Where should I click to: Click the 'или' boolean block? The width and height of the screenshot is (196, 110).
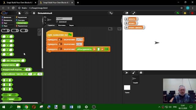pyautogui.click(x=11, y=99)
